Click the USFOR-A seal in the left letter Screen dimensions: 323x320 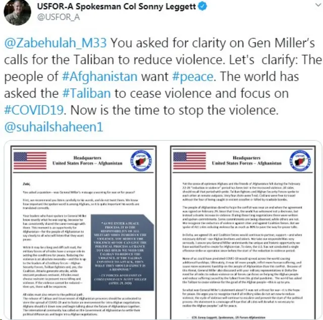(141, 161)
